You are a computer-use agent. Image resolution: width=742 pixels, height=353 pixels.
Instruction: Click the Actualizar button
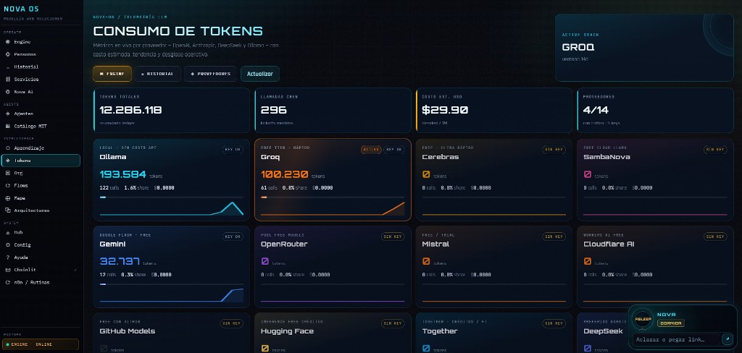(260, 74)
